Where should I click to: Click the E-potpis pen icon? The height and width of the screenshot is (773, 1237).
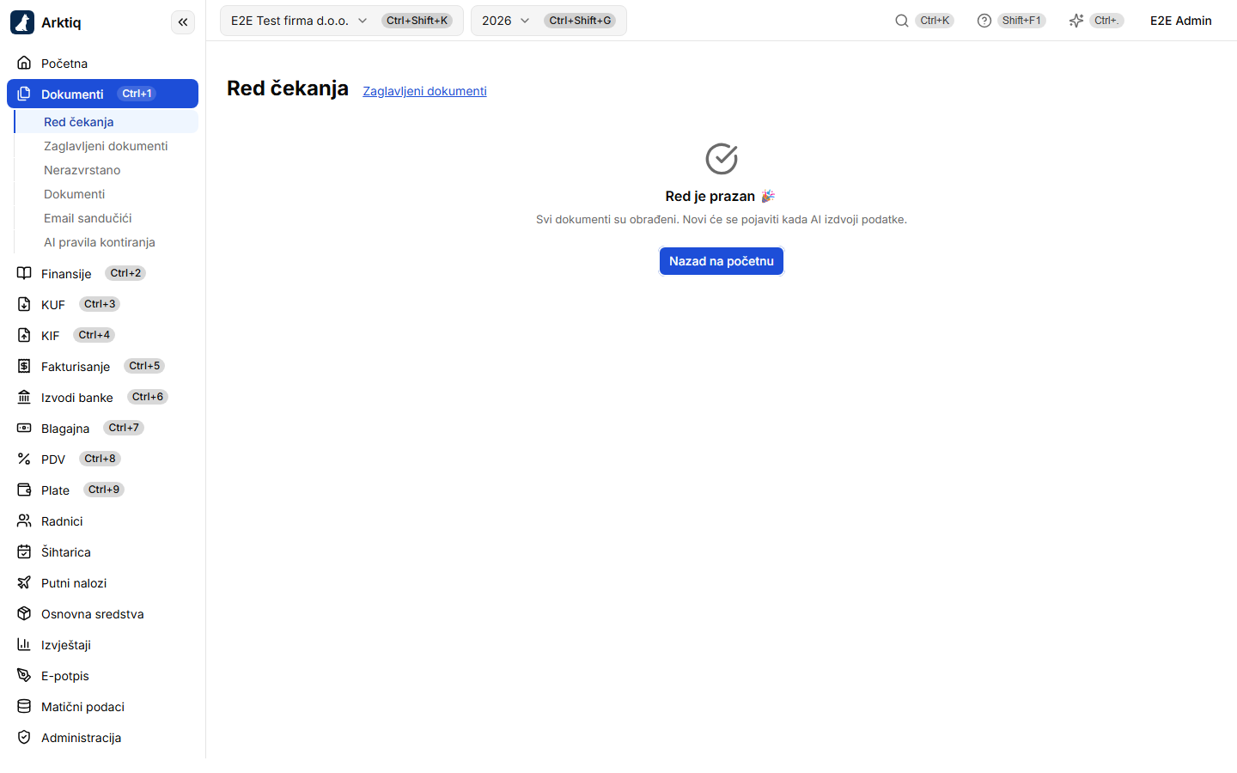pos(24,675)
